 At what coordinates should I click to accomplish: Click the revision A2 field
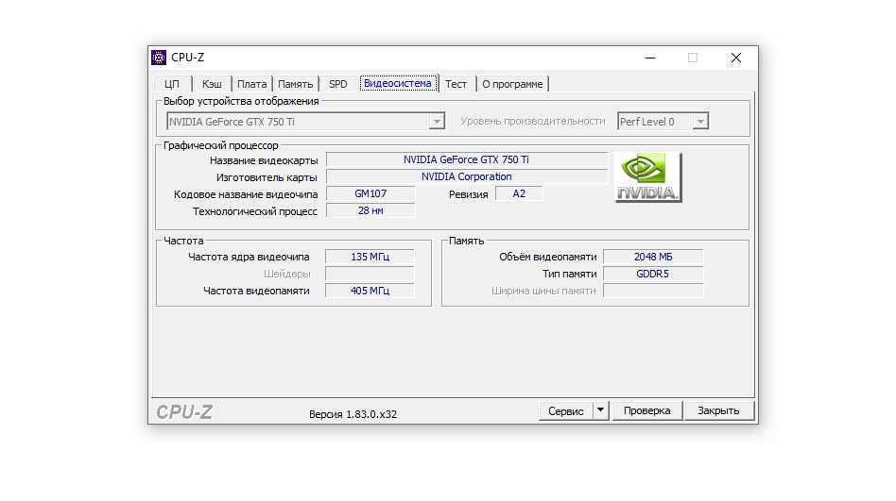[x=519, y=194]
